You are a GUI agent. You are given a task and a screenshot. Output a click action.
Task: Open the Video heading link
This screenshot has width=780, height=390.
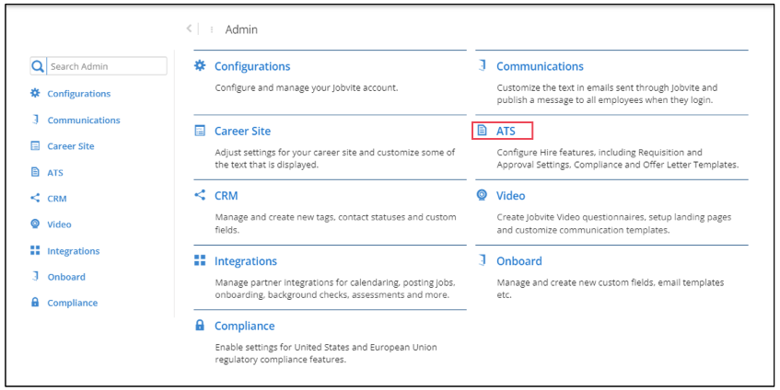510,195
